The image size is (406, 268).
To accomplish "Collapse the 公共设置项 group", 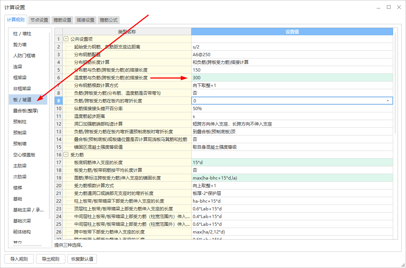I will pyautogui.click(x=66, y=39).
